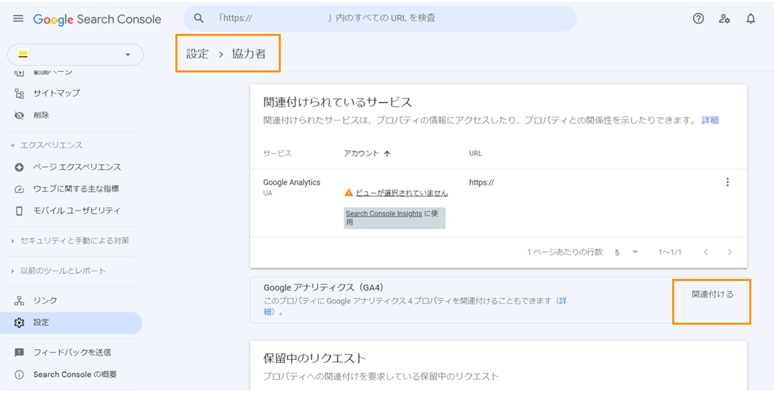The height and width of the screenshot is (393, 774).
Task: Open Search Console Insights link
Action: point(384,214)
